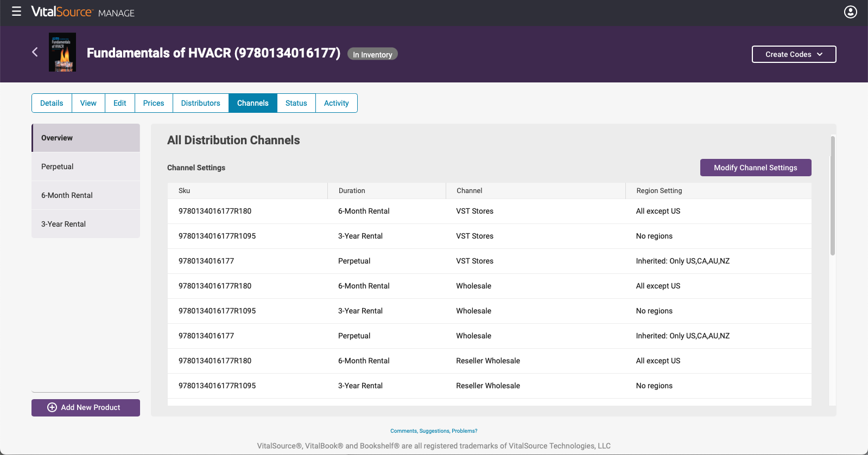Select Perpetual in the side menu
The width and height of the screenshot is (868, 455).
click(86, 166)
